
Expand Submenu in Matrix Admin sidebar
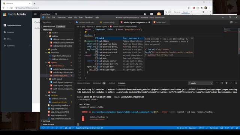pyautogui.click(x=17, y=46)
